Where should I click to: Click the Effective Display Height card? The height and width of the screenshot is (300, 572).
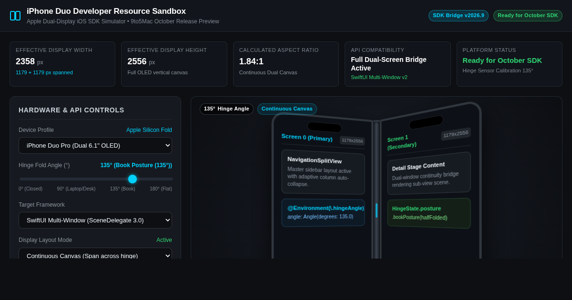point(174,64)
